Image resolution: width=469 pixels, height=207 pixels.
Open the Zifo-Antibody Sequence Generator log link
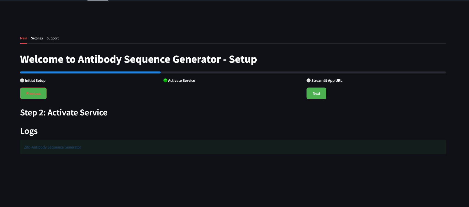[52, 147]
